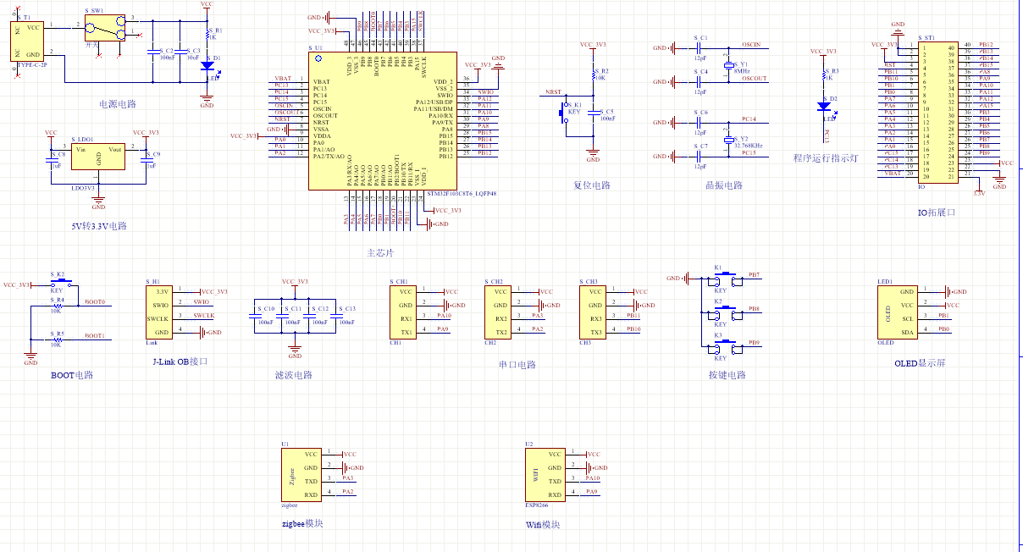Select capacitor S_C3 10uF
Screen dimensions: 1023x552
tap(180, 52)
